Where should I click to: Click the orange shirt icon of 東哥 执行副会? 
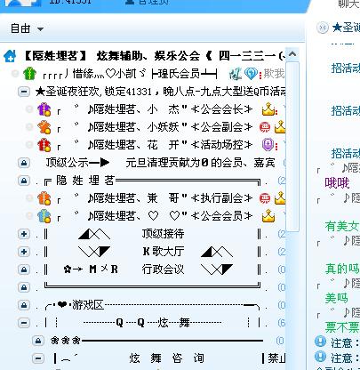(x=44, y=198)
